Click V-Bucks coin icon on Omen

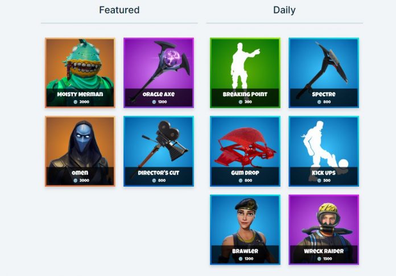75,180
